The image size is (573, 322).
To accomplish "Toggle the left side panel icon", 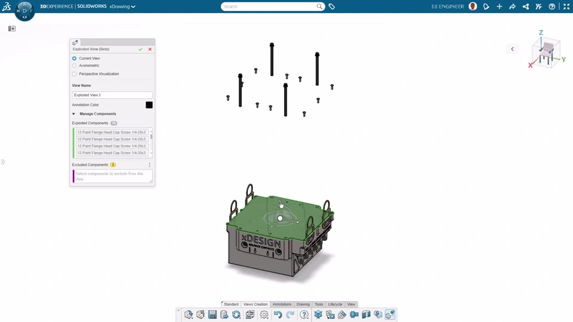I will tap(12, 29).
